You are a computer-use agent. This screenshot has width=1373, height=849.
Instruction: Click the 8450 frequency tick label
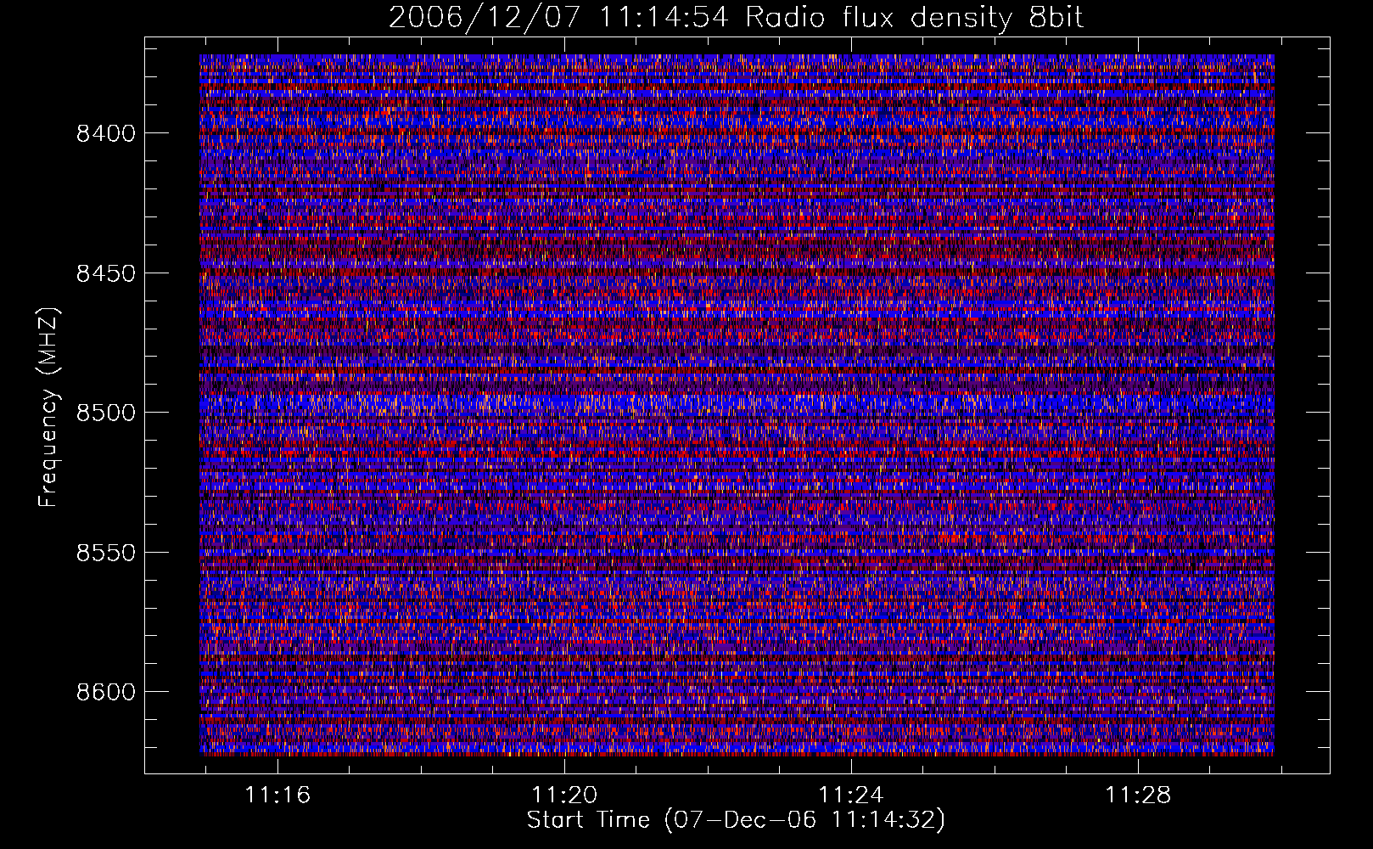[x=106, y=273]
